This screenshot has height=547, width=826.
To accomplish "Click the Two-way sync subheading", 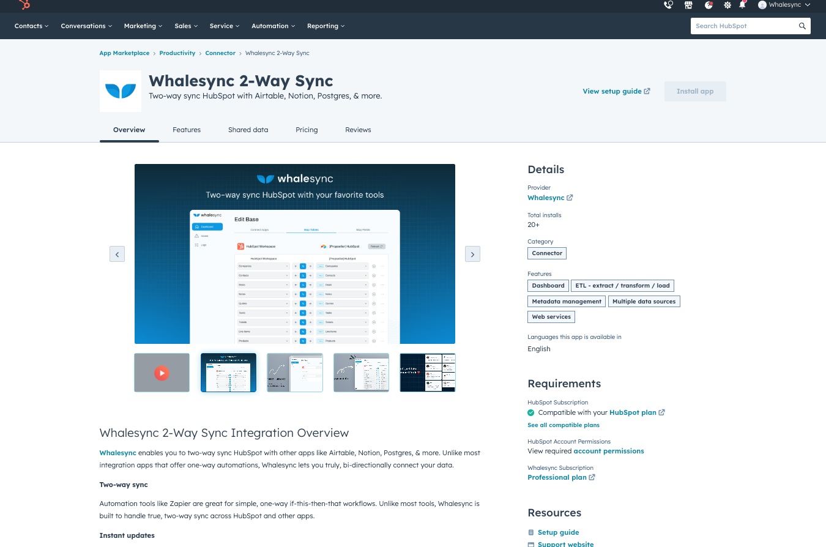I will (124, 485).
